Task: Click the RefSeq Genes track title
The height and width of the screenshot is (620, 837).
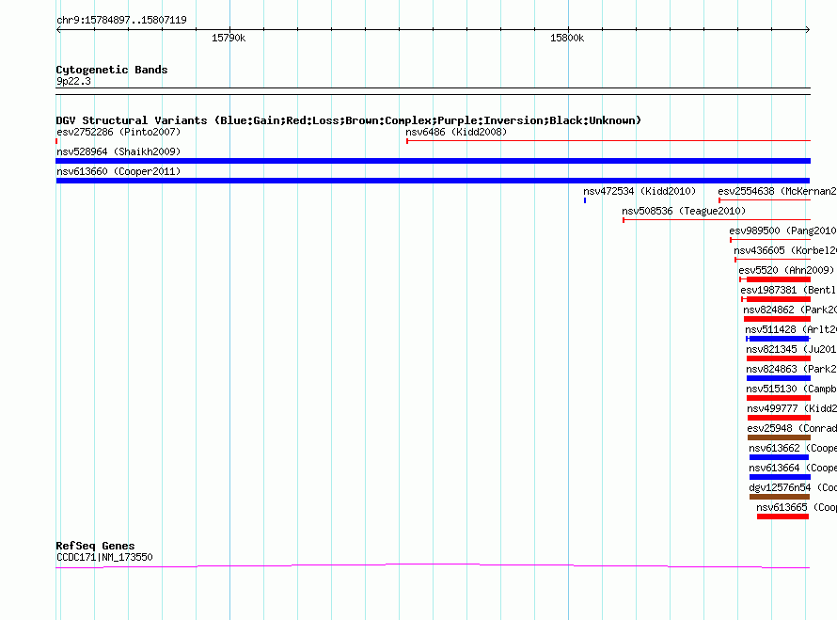Action: coord(95,546)
